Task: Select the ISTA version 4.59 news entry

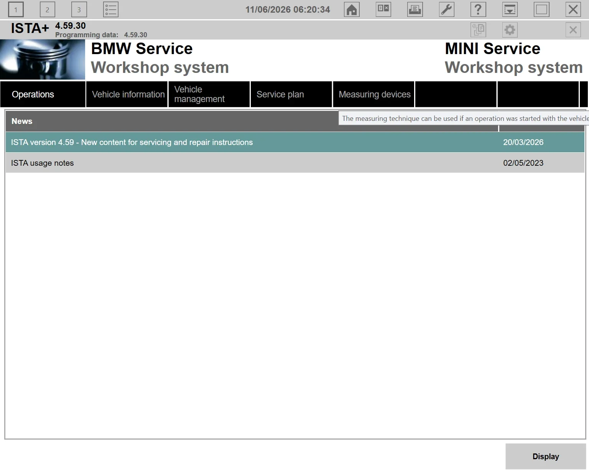Action: pyautogui.click(x=295, y=142)
